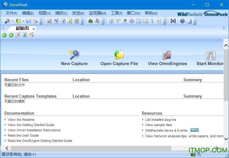Click the Print toolbar icon
229x158 pixels.
(x=35, y=21)
